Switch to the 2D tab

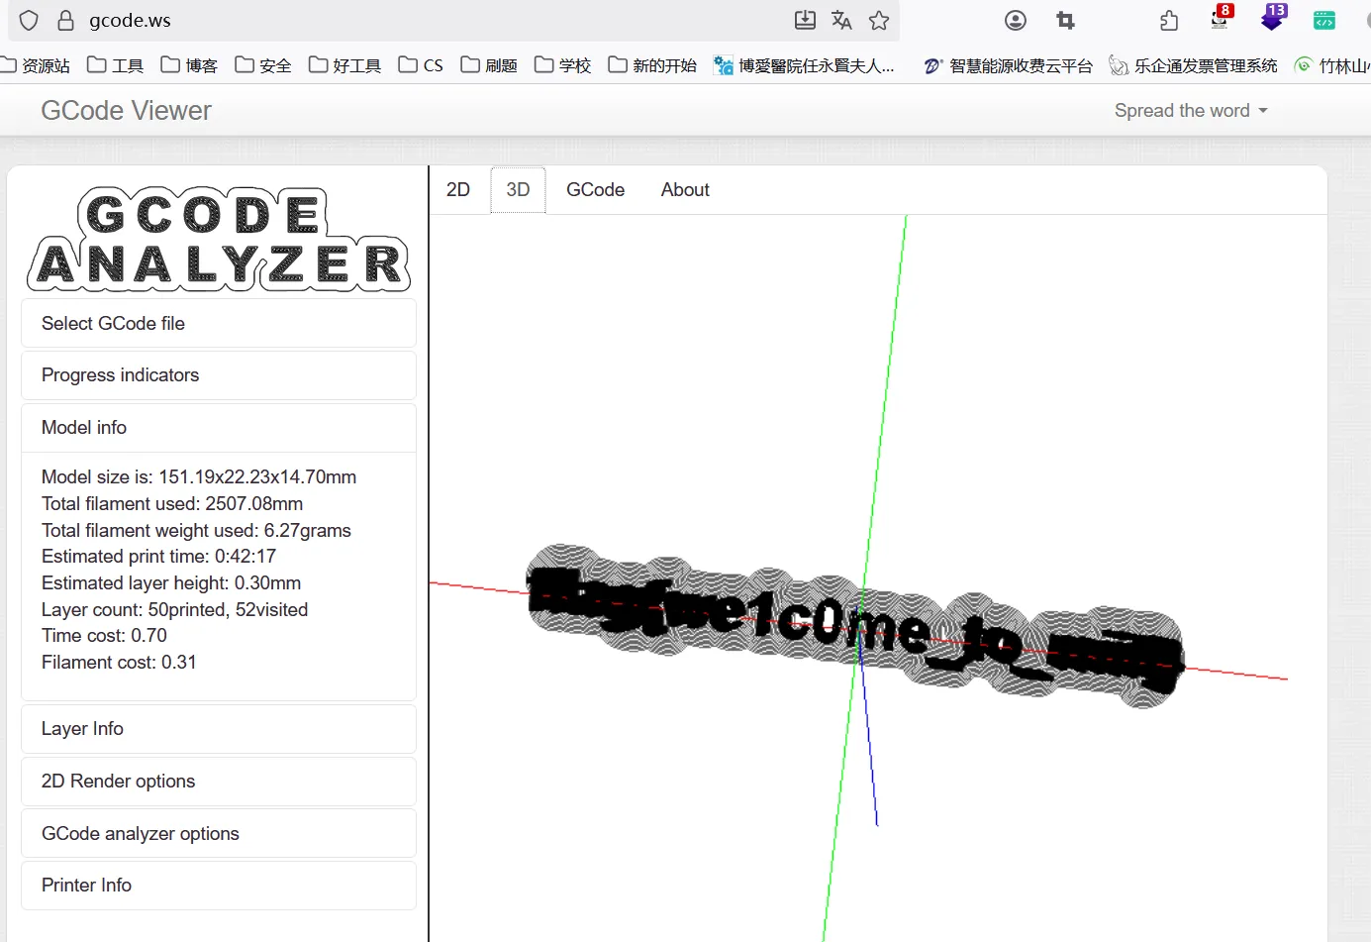pyautogui.click(x=457, y=190)
